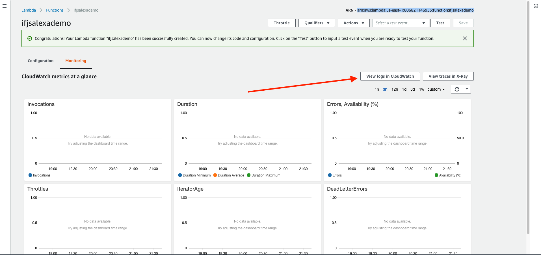Refresh the CloudWatch metrics dashboard
The height and width of the screenshot is (255, 541).
pyautogui.click(x=457, y=89)
